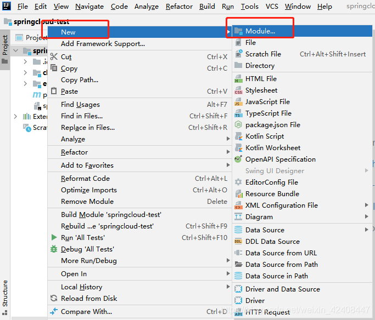375x320 pixels.
Task: Open the Project tool window tab
Action: (5, 50)
